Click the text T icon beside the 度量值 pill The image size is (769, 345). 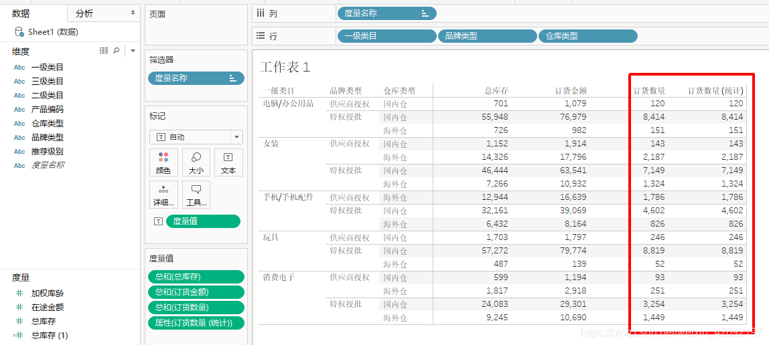(158, 221)
